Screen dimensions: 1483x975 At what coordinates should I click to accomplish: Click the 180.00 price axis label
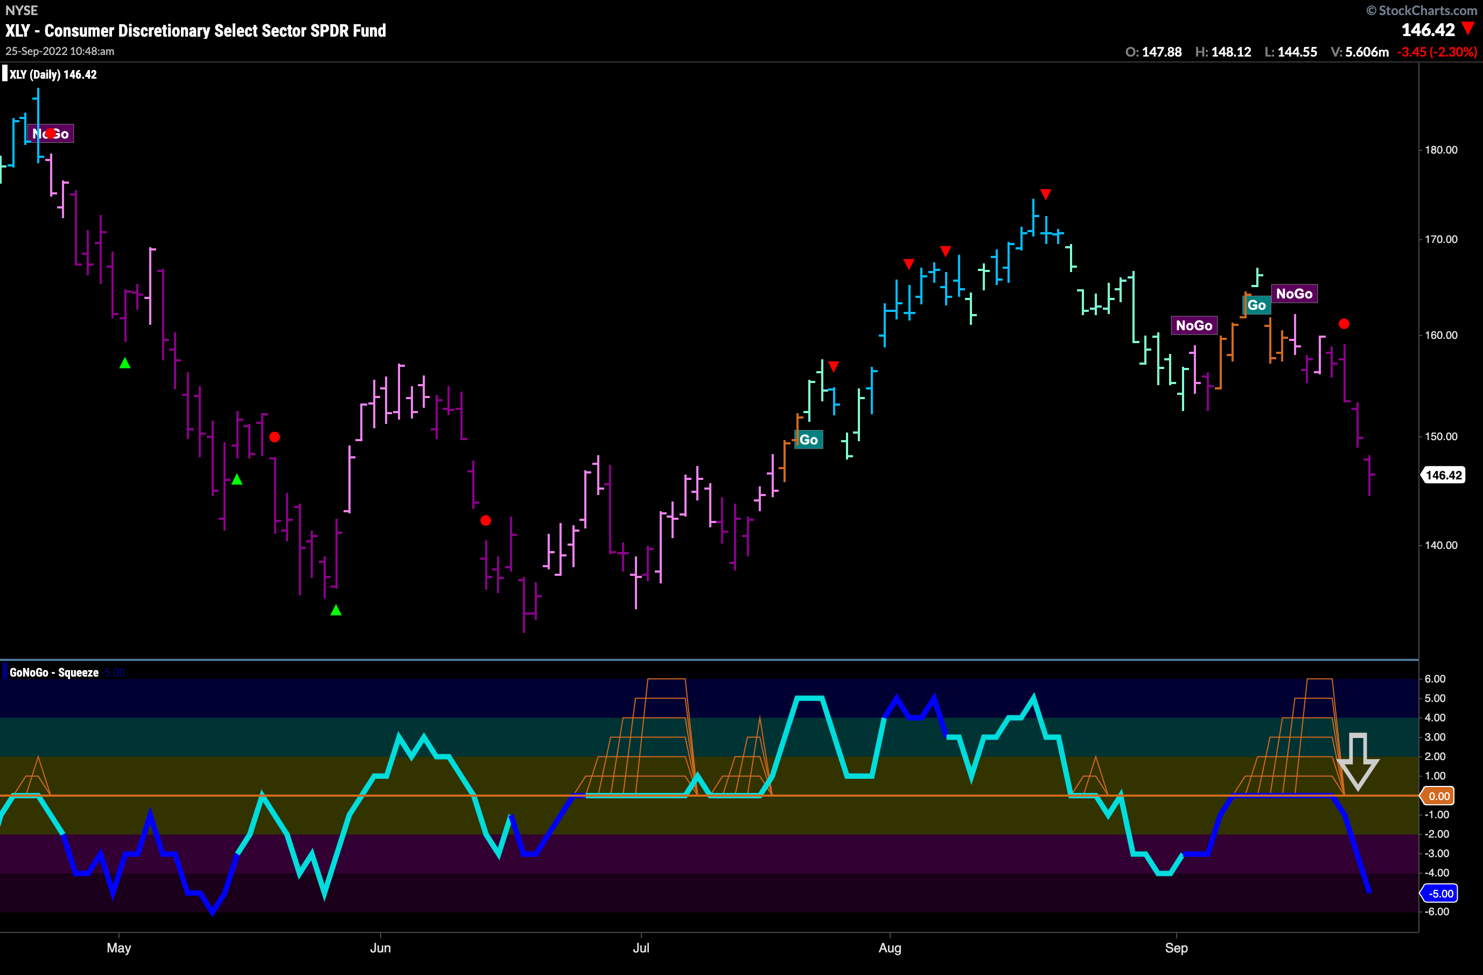pyautogui.click(x=1441, y=150)
